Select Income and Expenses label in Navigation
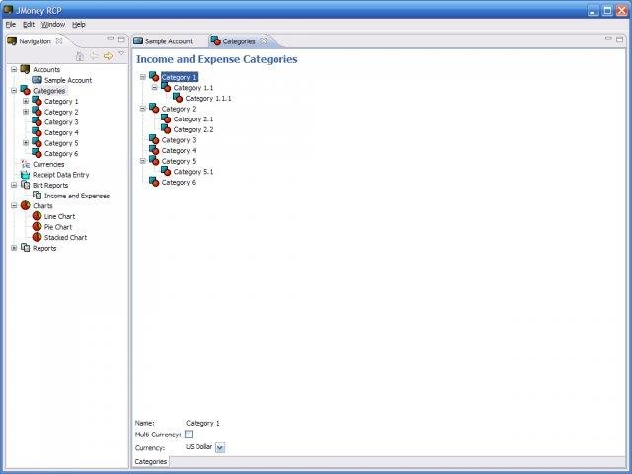The image size is (632, 474). click(77, 196)
